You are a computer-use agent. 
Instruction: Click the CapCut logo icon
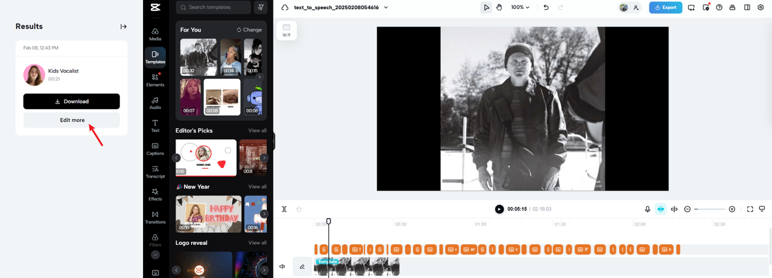pyautogui.click(x=155, y=7)
